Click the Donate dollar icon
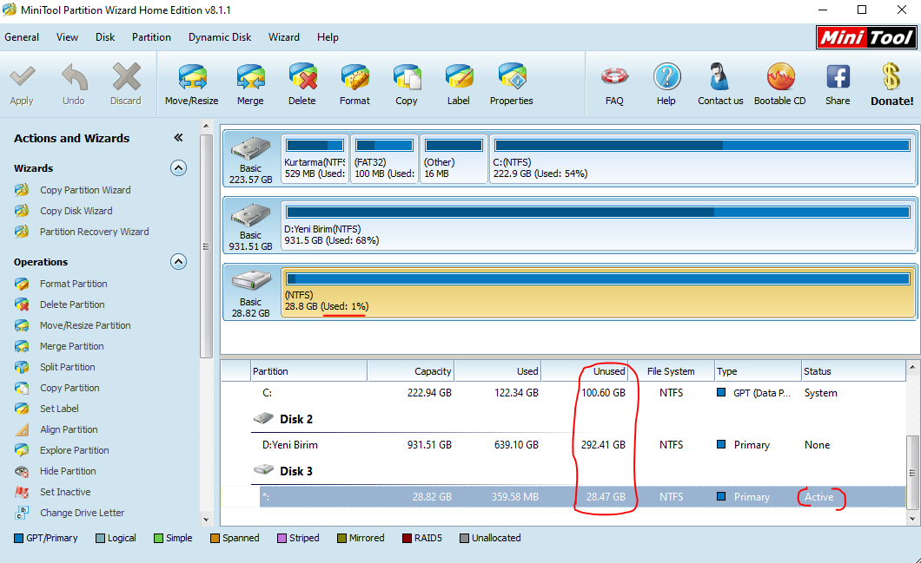The image size is (921, 563). [891, 77]
